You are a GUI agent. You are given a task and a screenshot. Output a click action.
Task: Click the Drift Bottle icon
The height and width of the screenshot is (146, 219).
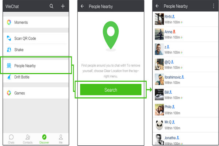(9, 77)
